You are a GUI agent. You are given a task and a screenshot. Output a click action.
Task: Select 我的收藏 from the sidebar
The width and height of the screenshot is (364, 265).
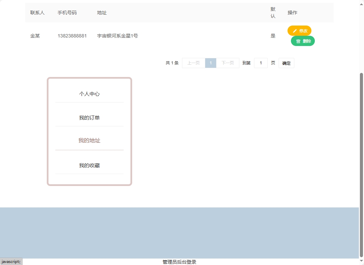click(x=89, y=165)
